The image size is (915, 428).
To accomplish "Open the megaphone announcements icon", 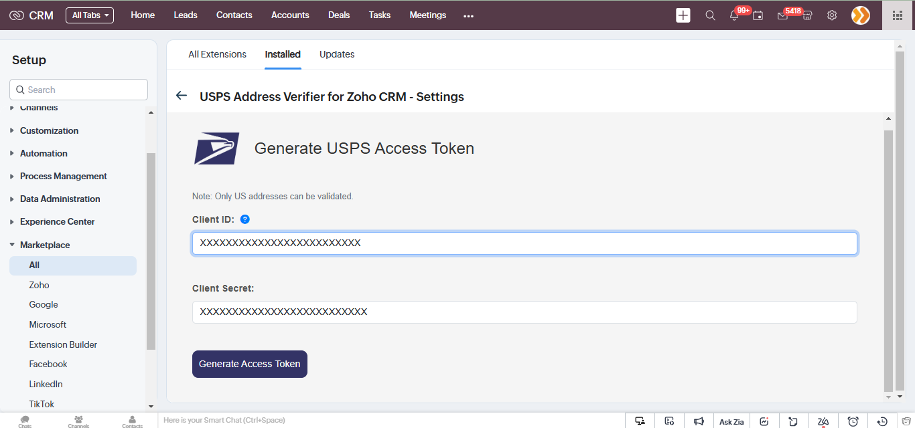I will tap(699, 421).
